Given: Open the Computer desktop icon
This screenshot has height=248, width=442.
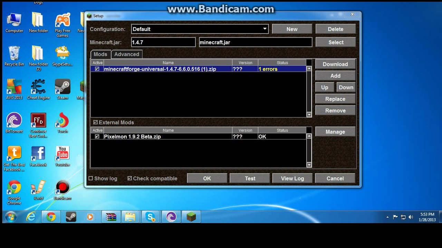Looking at the screenshot, I should 14,23.
